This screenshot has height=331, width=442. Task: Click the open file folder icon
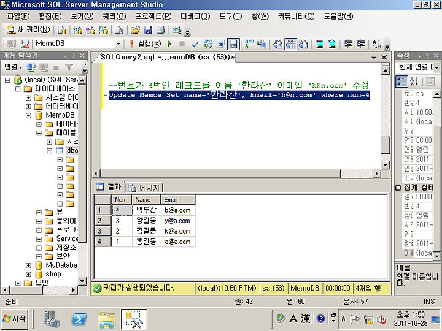(x=135, y=30)
